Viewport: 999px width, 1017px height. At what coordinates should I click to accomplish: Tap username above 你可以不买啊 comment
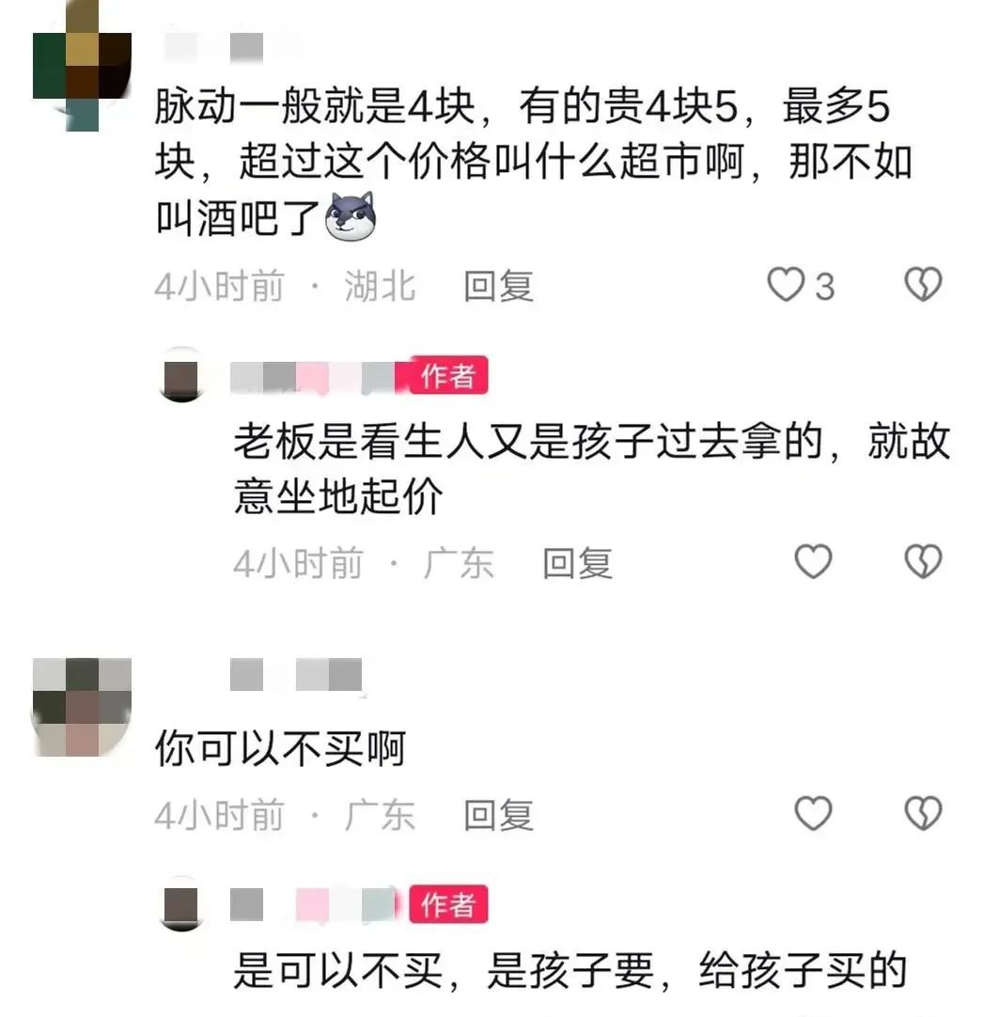[x=296, y=675]
